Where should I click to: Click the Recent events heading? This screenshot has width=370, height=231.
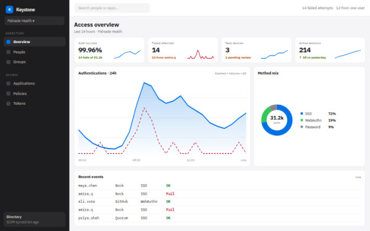(x=91, y=177)
